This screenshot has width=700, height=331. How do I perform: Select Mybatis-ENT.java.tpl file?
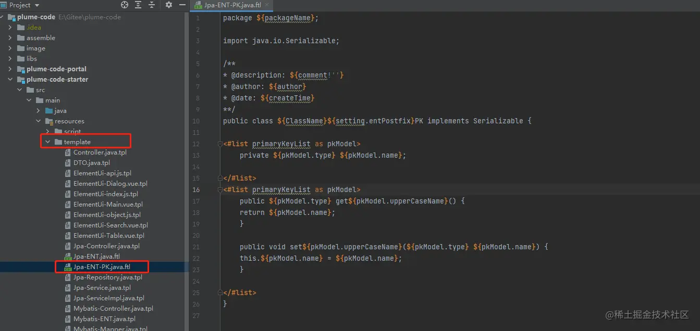tap(104, 319)
